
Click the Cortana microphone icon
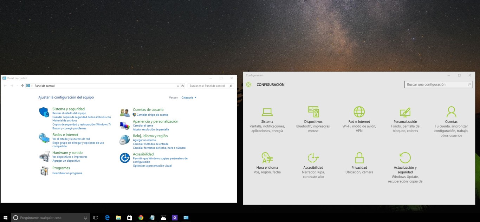tap(85, 217)
